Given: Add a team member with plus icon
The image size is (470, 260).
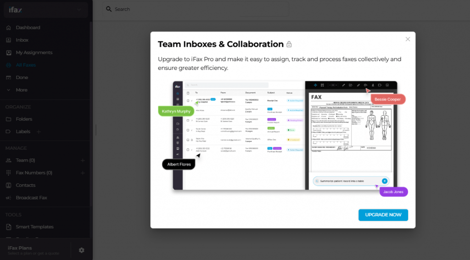Looking at the screenshot, I should pyautogui.click(x=83, y=160).
